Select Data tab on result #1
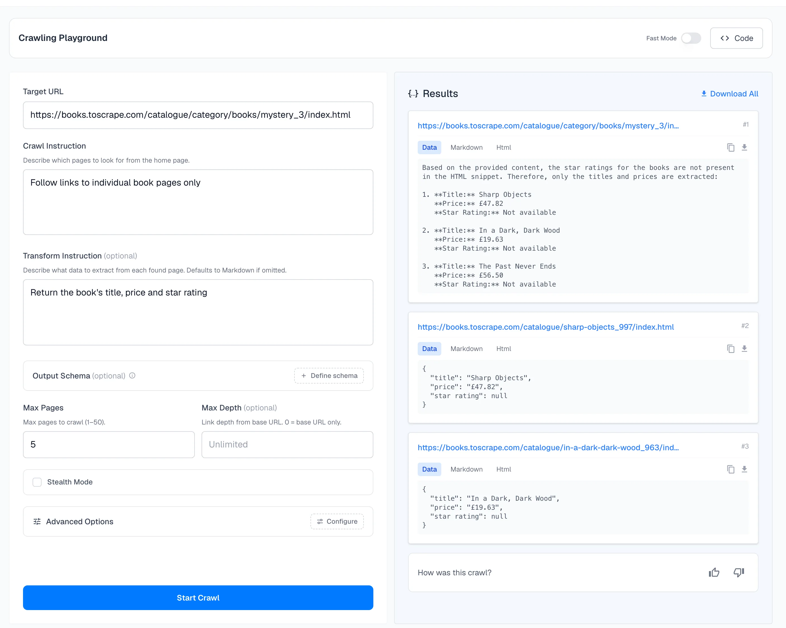786x628 pixels. (429, 147)
